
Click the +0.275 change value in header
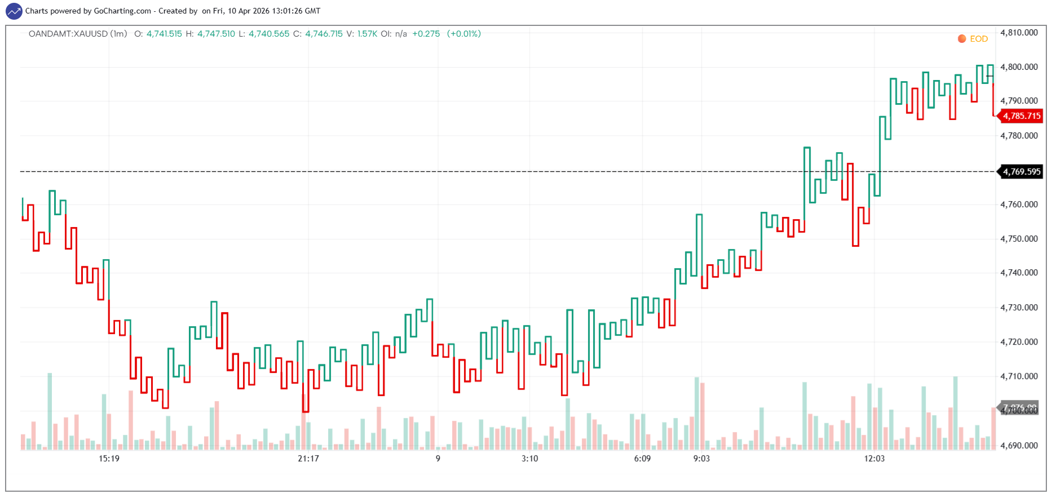pyautogui.click(x=426, y=34)
